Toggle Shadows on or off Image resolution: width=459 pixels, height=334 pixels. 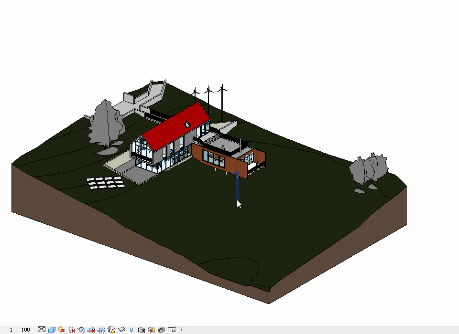click(x=72, y=330)
